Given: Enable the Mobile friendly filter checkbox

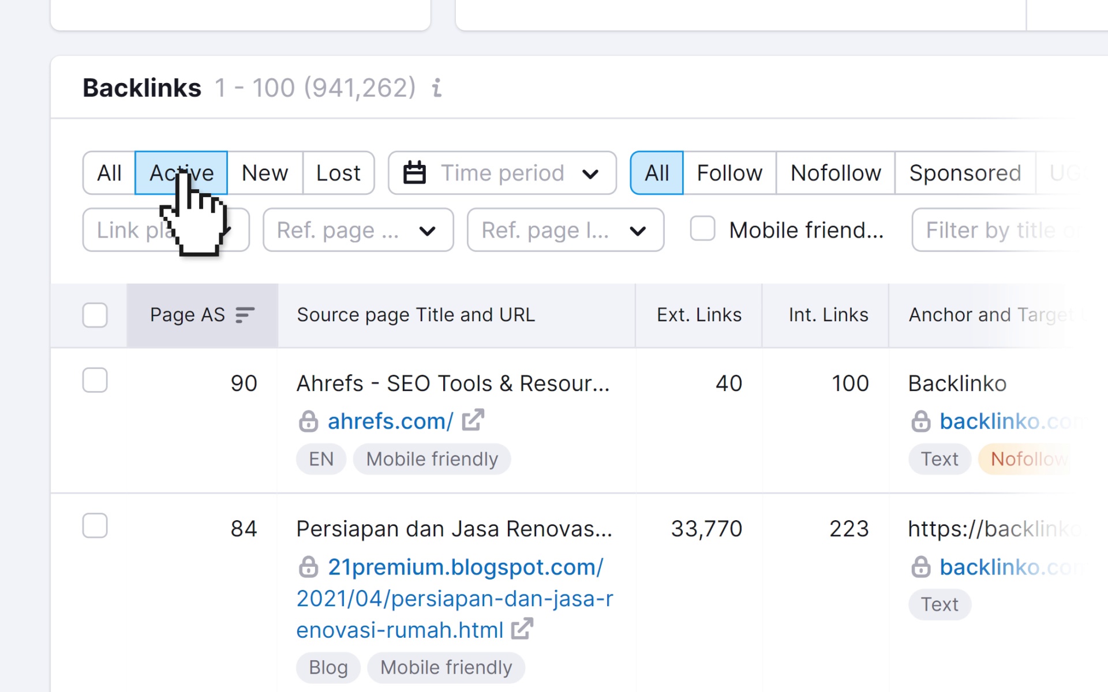Looking at the screenshot, I should point(702,228).
